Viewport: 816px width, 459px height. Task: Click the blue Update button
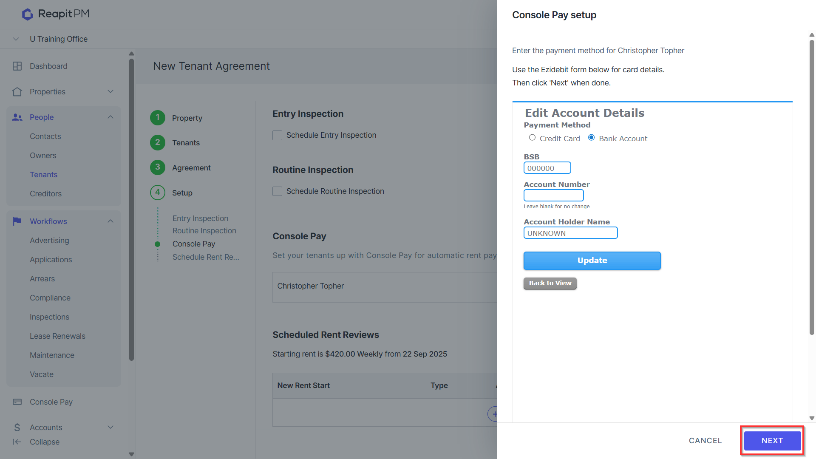pos(592,261)
